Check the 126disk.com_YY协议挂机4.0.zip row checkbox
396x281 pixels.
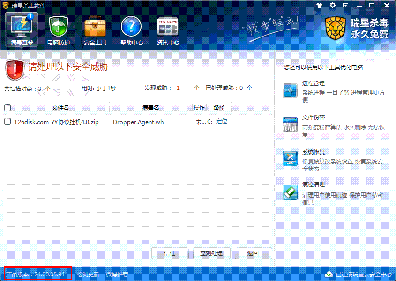point(7,121)
